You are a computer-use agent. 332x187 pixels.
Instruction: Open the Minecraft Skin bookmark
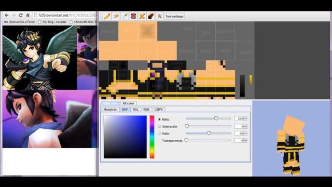[83, 22]
